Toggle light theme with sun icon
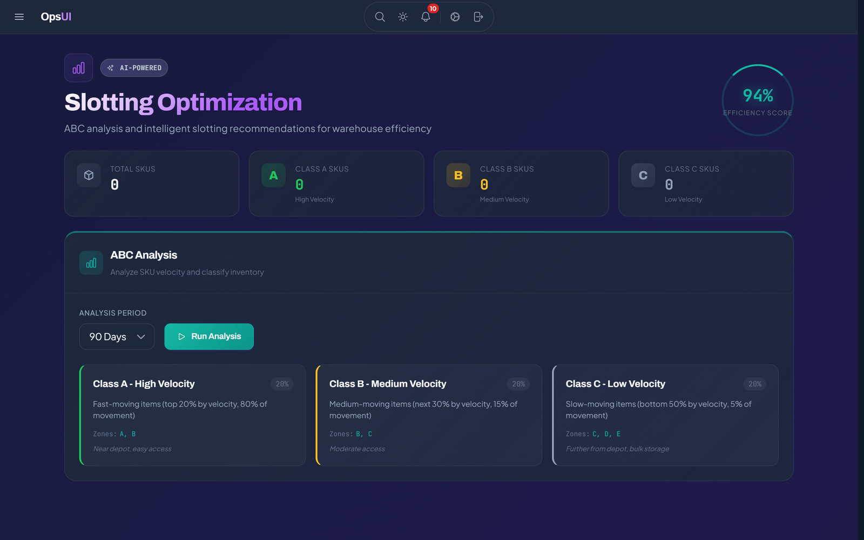864x540 pixels. (403, 17)
